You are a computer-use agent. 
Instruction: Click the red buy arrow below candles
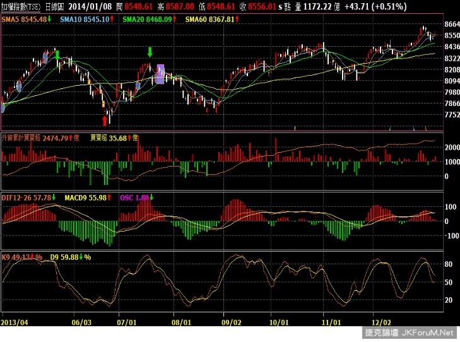(105, 120)
